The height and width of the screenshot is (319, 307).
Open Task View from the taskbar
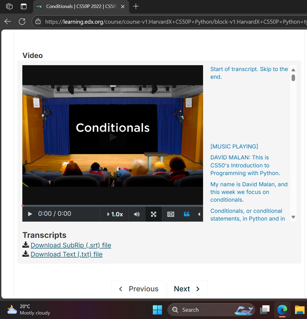point(265,310)
